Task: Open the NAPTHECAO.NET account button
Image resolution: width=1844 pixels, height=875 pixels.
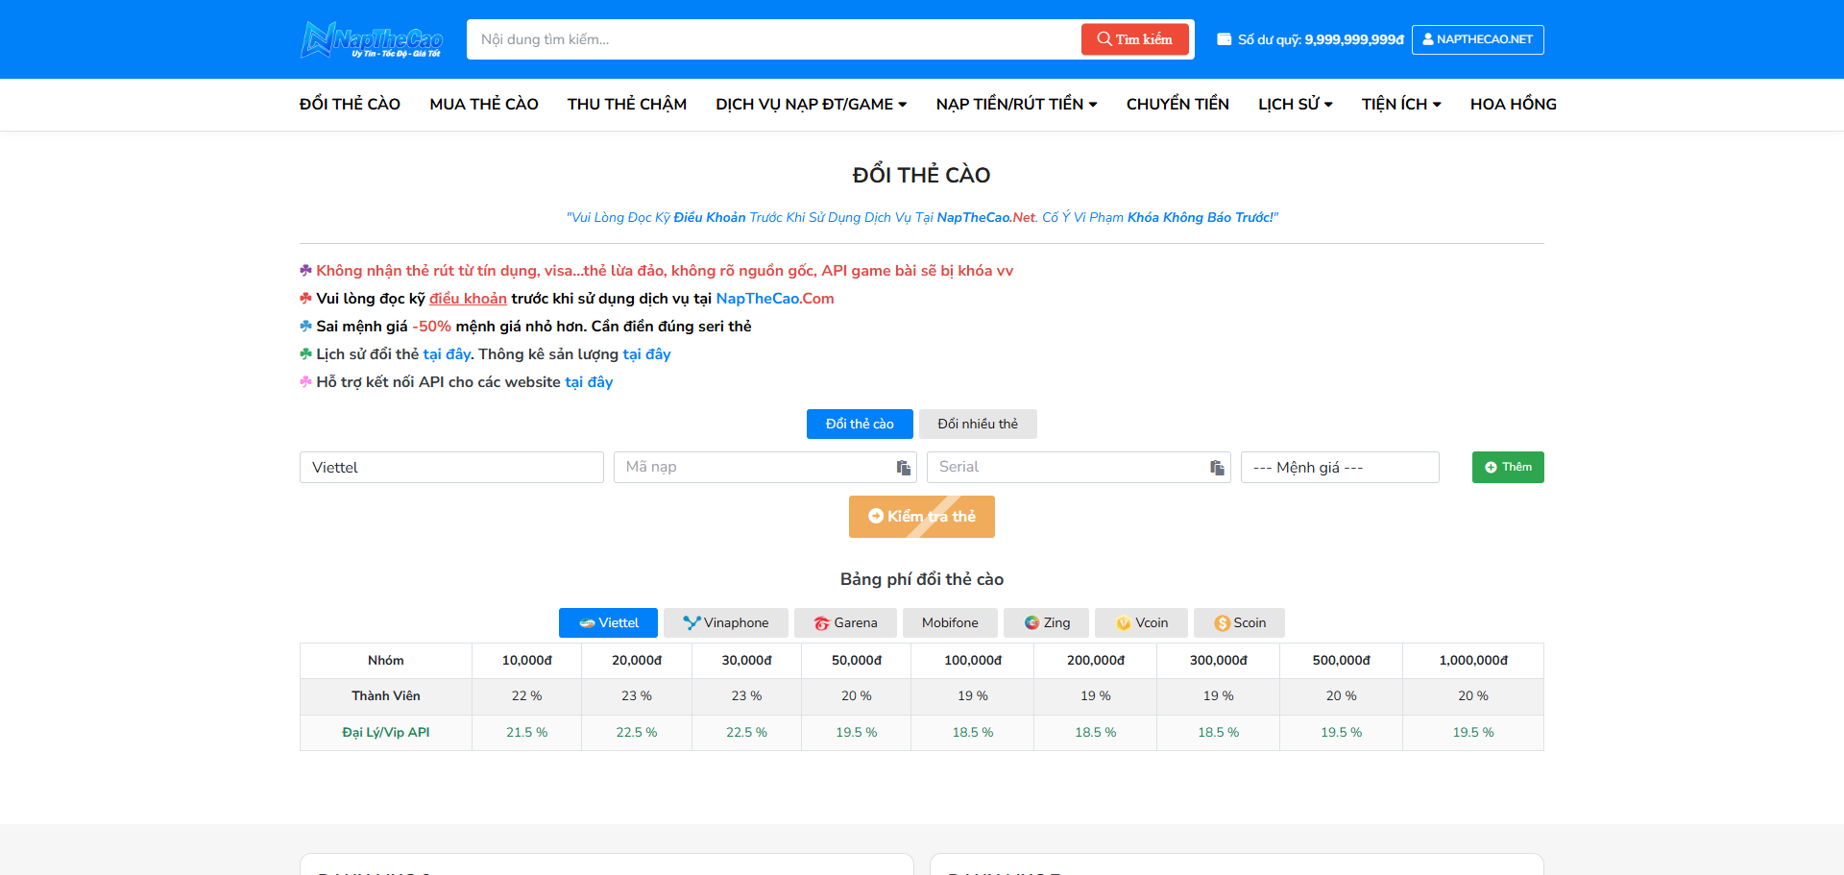Action: [x=1477, y=39]
